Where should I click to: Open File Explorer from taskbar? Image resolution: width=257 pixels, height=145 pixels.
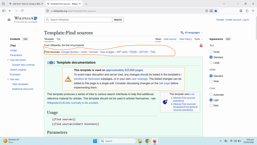140,141
